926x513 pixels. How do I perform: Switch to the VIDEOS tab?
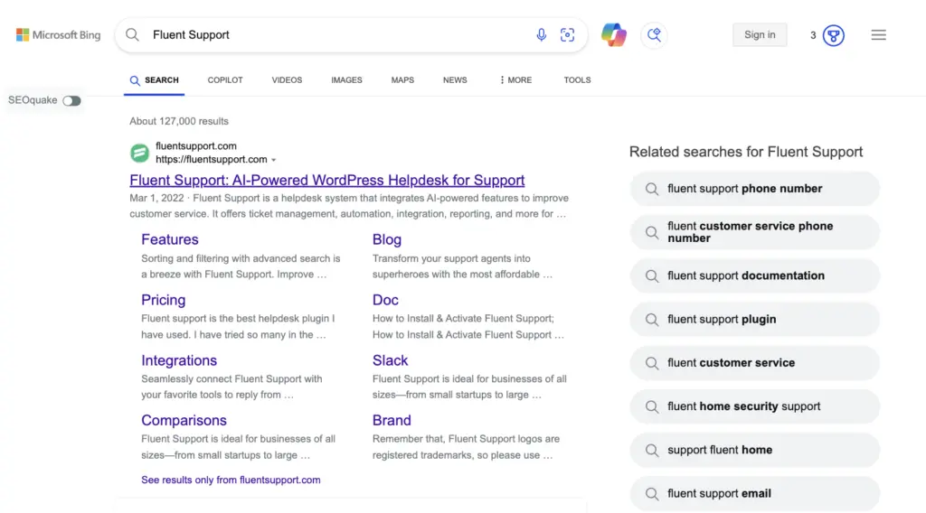click(287, 79)
